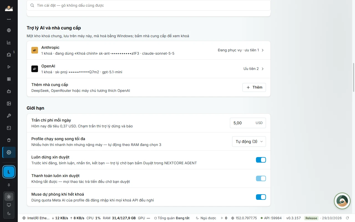This screenshot has height=222, width=355.
Task: Open the L profile avatar
Action: pos(9,172)
